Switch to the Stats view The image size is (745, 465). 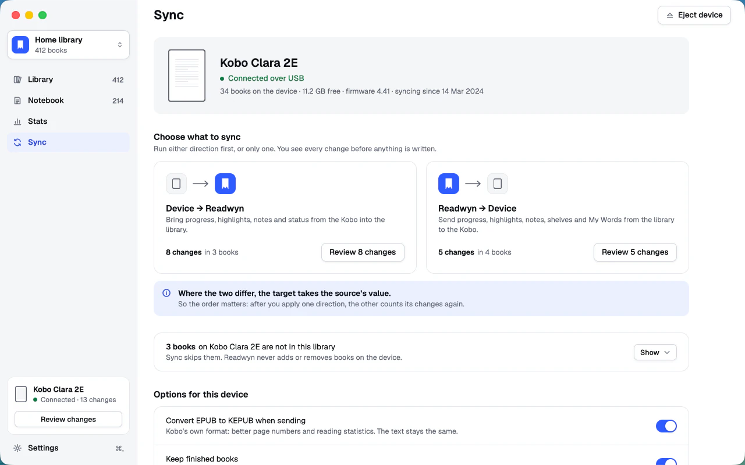[68, 121]
